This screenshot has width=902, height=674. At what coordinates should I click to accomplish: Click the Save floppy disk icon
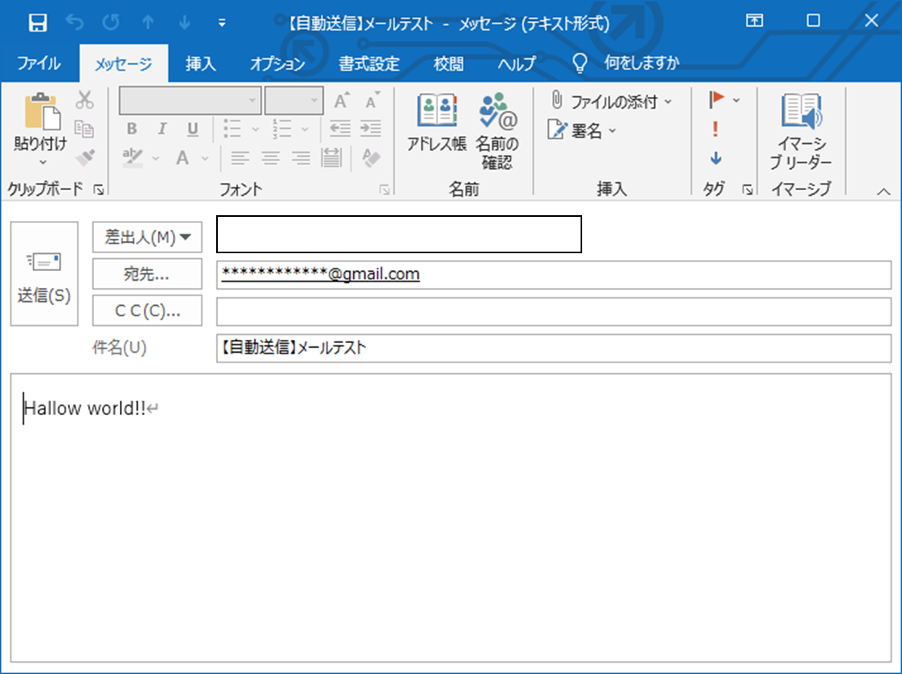coord(37,23)
